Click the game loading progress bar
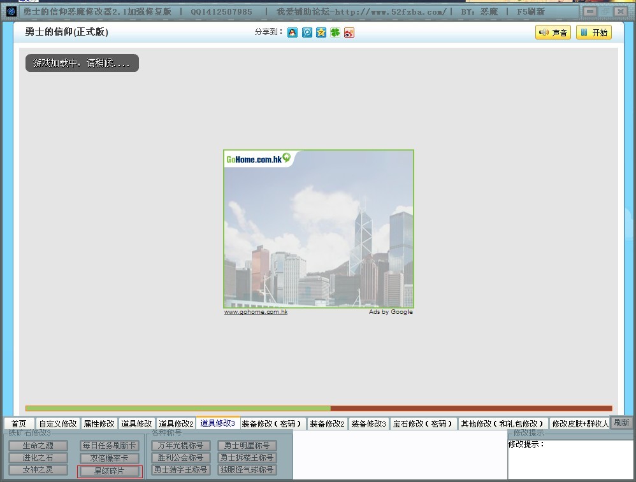The image size is (636, 482). (319, 408)
